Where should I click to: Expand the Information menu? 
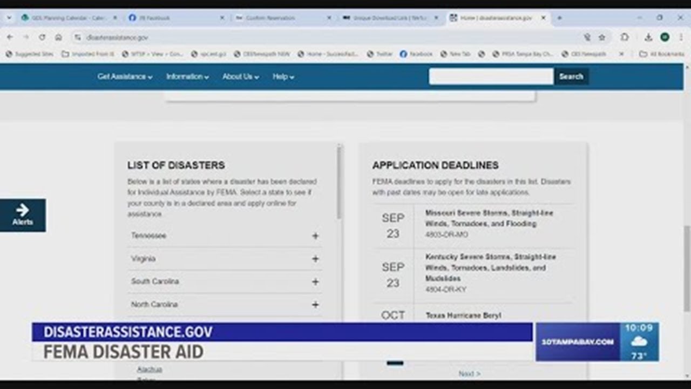187,77
